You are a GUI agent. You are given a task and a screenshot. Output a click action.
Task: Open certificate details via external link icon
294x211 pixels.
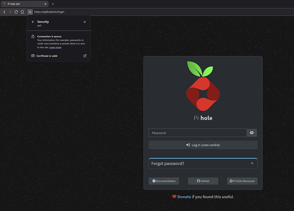(x=84, y=56)
